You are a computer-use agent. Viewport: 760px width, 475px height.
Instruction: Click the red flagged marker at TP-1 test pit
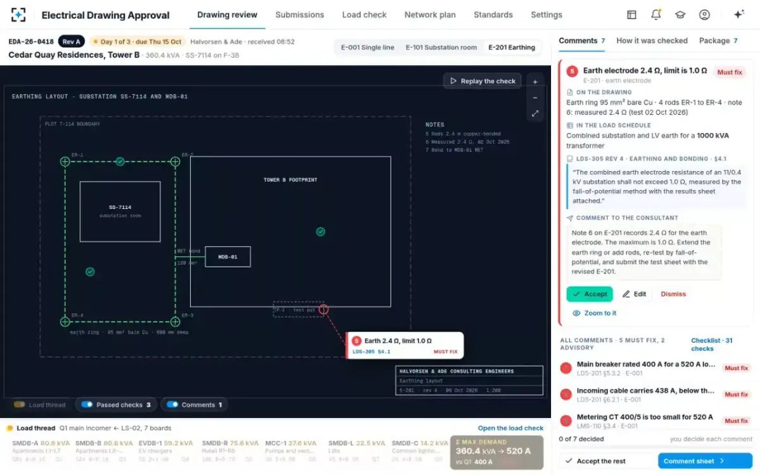pos(324,309)
